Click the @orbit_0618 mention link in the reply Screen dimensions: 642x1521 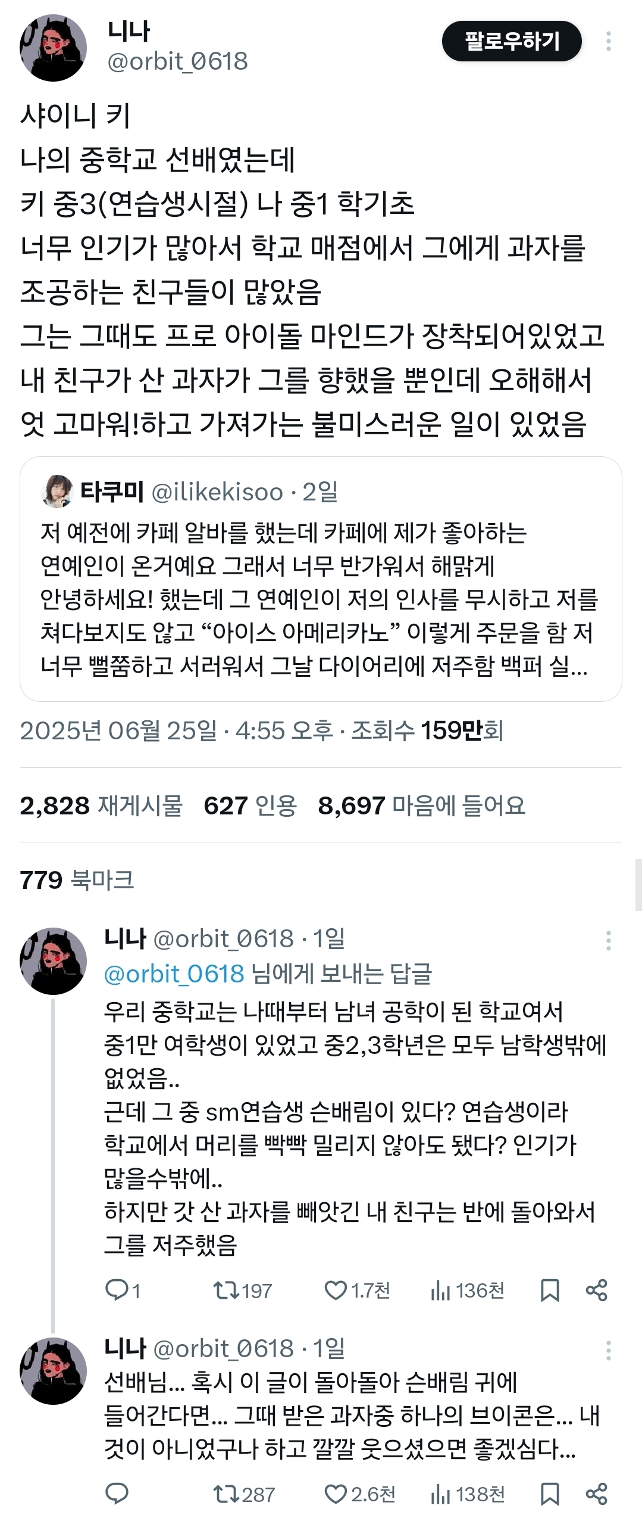[174, 973]
